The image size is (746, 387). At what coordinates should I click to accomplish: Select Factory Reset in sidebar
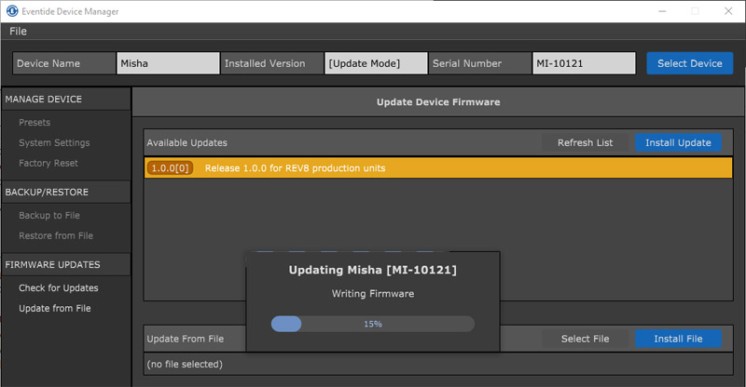[x=48, y=164]
